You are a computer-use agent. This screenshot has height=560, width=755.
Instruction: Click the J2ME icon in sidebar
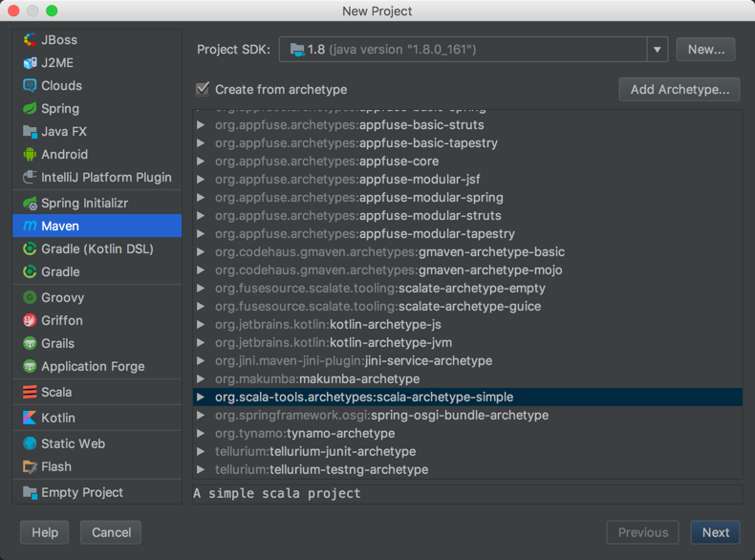click(30, 63)
